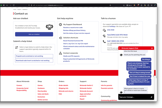Open the browser extensions puzzle icon

(141, 5)
